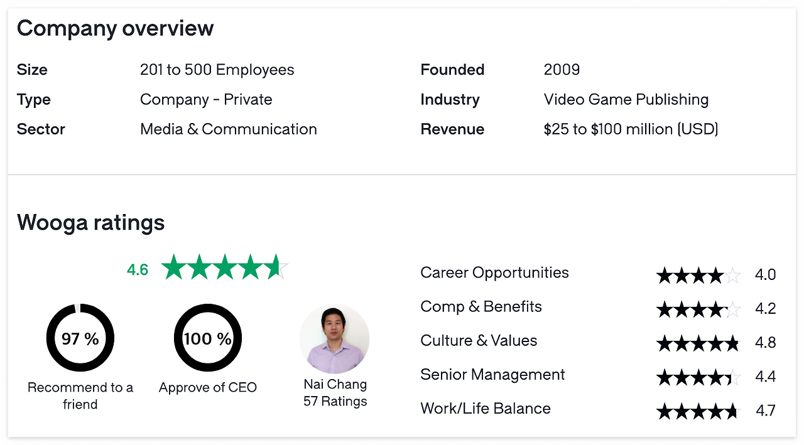The height and width of the screenshot is (445, 804).
Task: Select the Senior Management label
Action: click(492, 375)
